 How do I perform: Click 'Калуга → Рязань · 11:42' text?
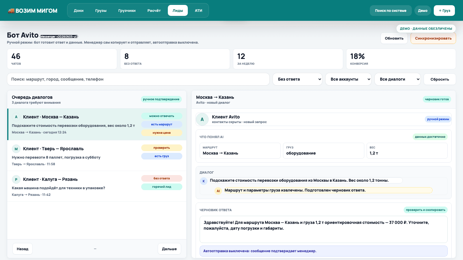tap(31, 195)
